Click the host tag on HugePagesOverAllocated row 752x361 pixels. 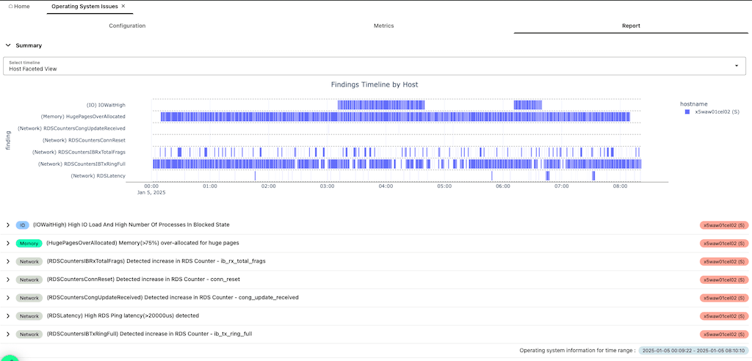tap(723, 243)
